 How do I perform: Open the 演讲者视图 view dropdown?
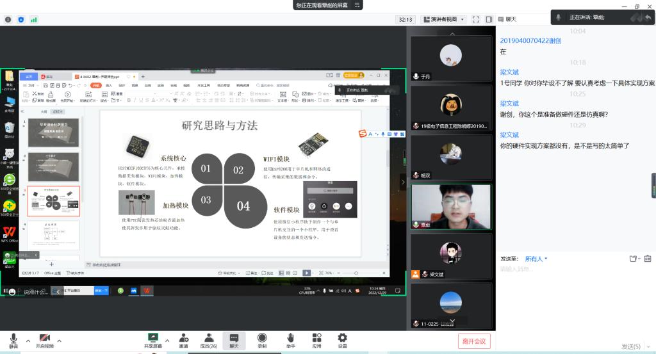click(443, 19)
